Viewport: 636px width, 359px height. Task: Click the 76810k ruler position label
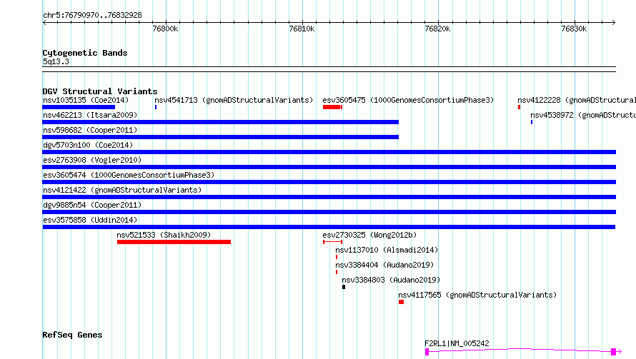pos(302,29)
